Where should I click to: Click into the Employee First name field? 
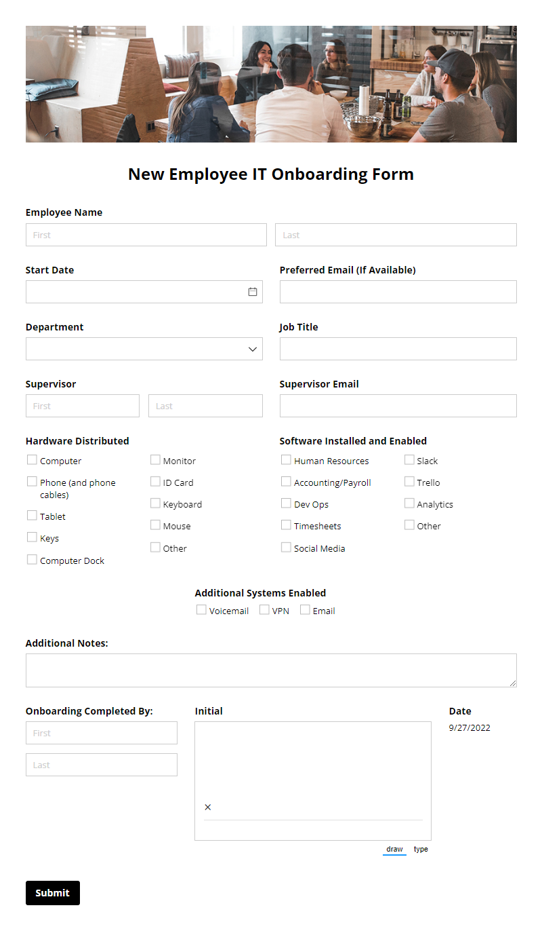point(146,234)
